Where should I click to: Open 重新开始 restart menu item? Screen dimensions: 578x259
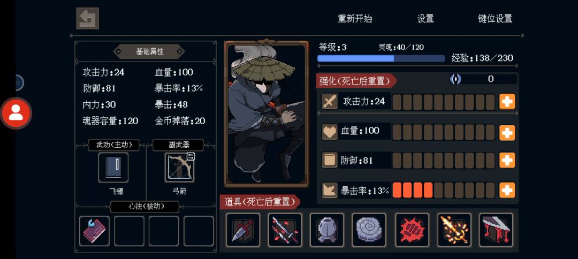point(355,19)
